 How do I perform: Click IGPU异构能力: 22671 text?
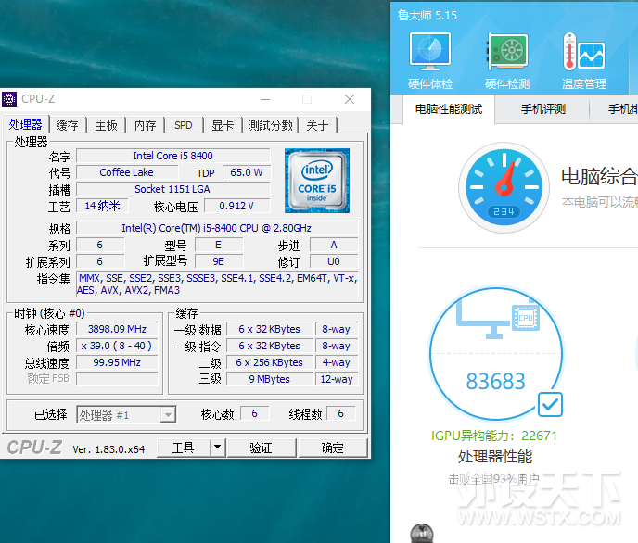(x=494, y=436)
